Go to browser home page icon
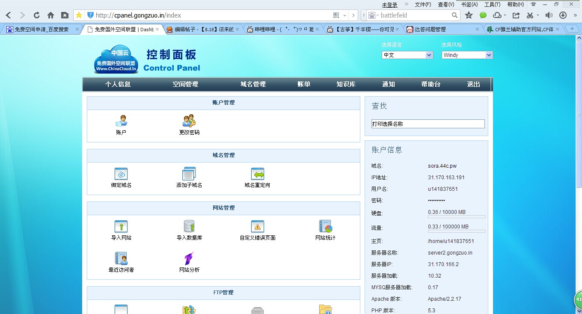The height and width of the screenshot is (314, 582). coord(50,15)
